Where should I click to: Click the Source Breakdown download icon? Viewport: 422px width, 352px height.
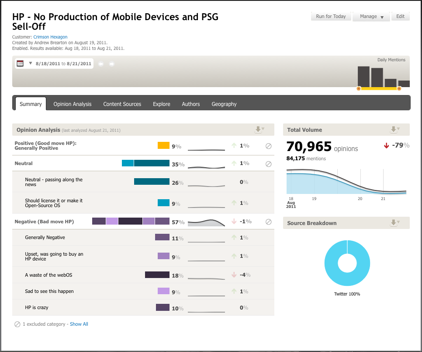point(395,223)
